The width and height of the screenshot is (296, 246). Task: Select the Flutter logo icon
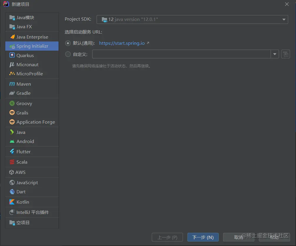coord(12,152)
